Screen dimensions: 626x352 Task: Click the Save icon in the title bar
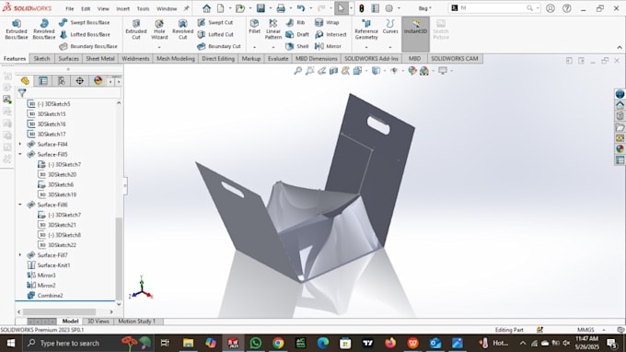pyautogui.click(x=261, y=8)
